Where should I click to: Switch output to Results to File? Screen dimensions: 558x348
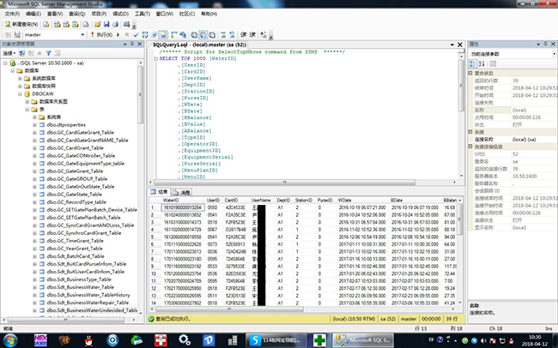[x=212, y=35]
